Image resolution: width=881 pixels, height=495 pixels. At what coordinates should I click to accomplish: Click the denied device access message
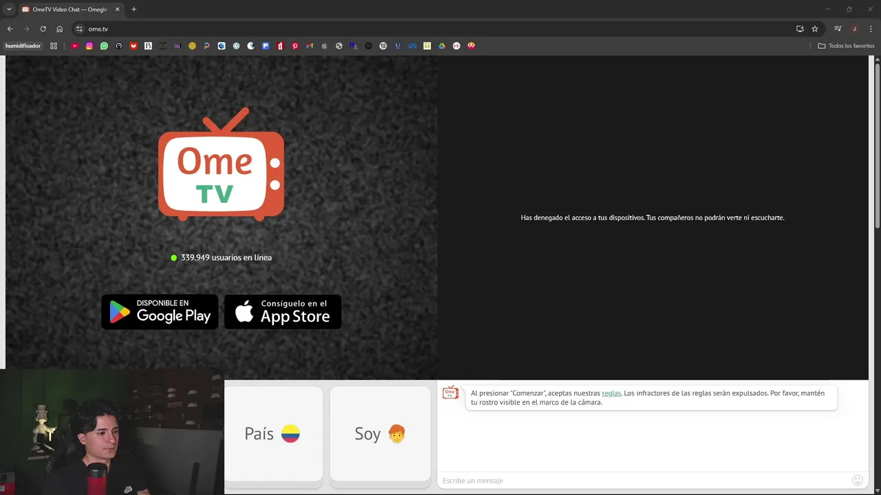[x=652, y=218]
